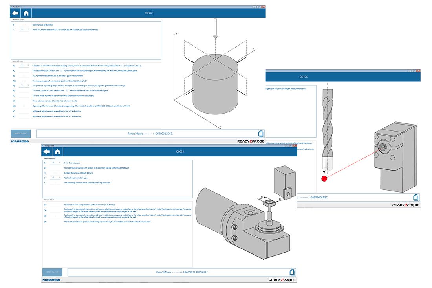The height and width of the screenshot is (288, 432).
Task: Click the laser tool setter illustration in O9406
Action: tap(396, 157)
